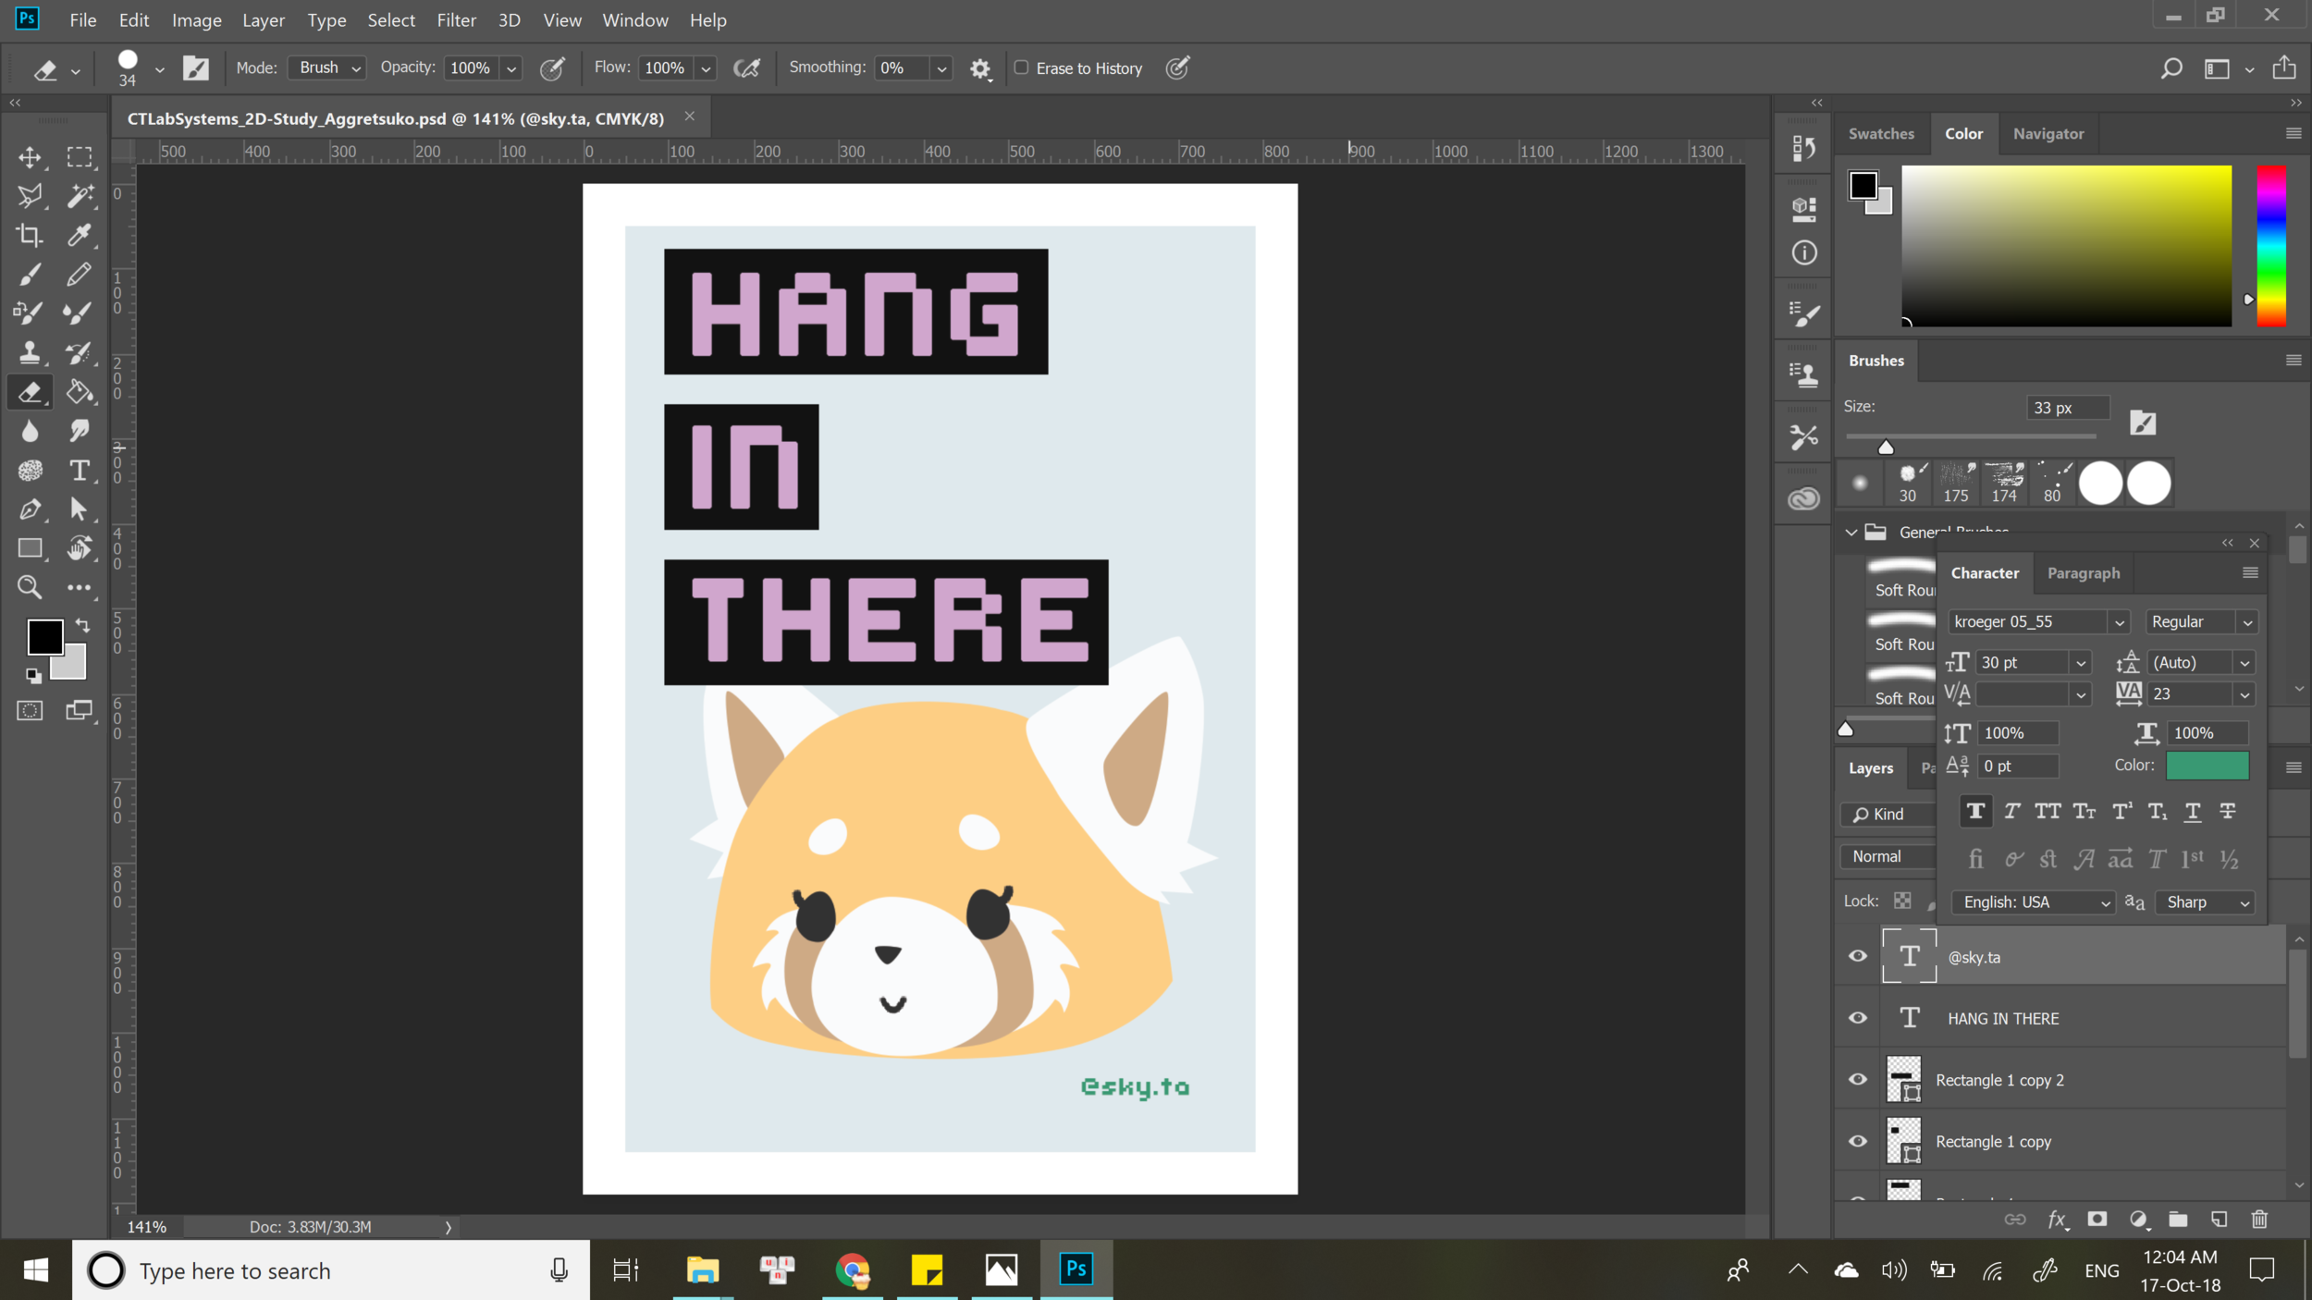Select the Path Selection tool
This screenshot has width=2312, height=1300.
click(80, 509)
